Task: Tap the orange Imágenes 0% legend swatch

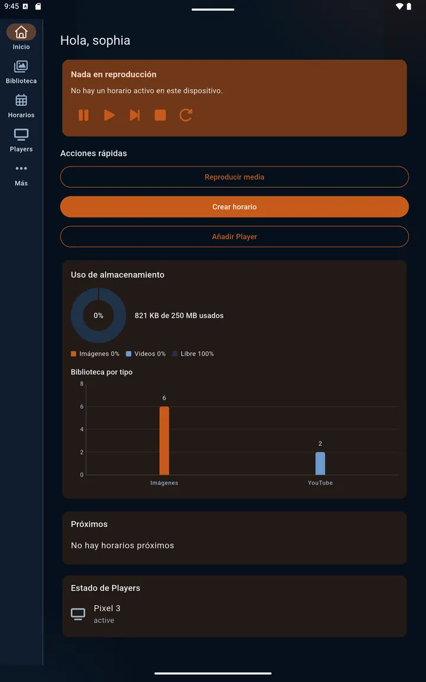Action: click(x=73, y=354)
